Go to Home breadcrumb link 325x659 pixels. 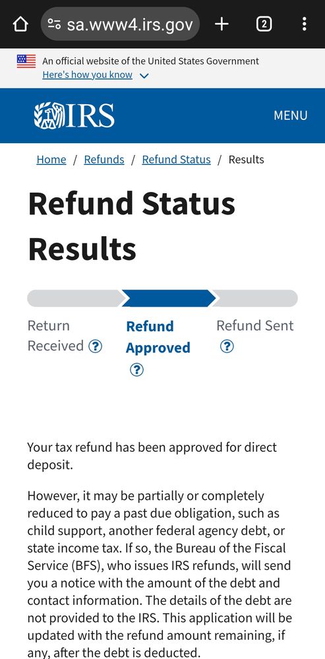[51, 160]
